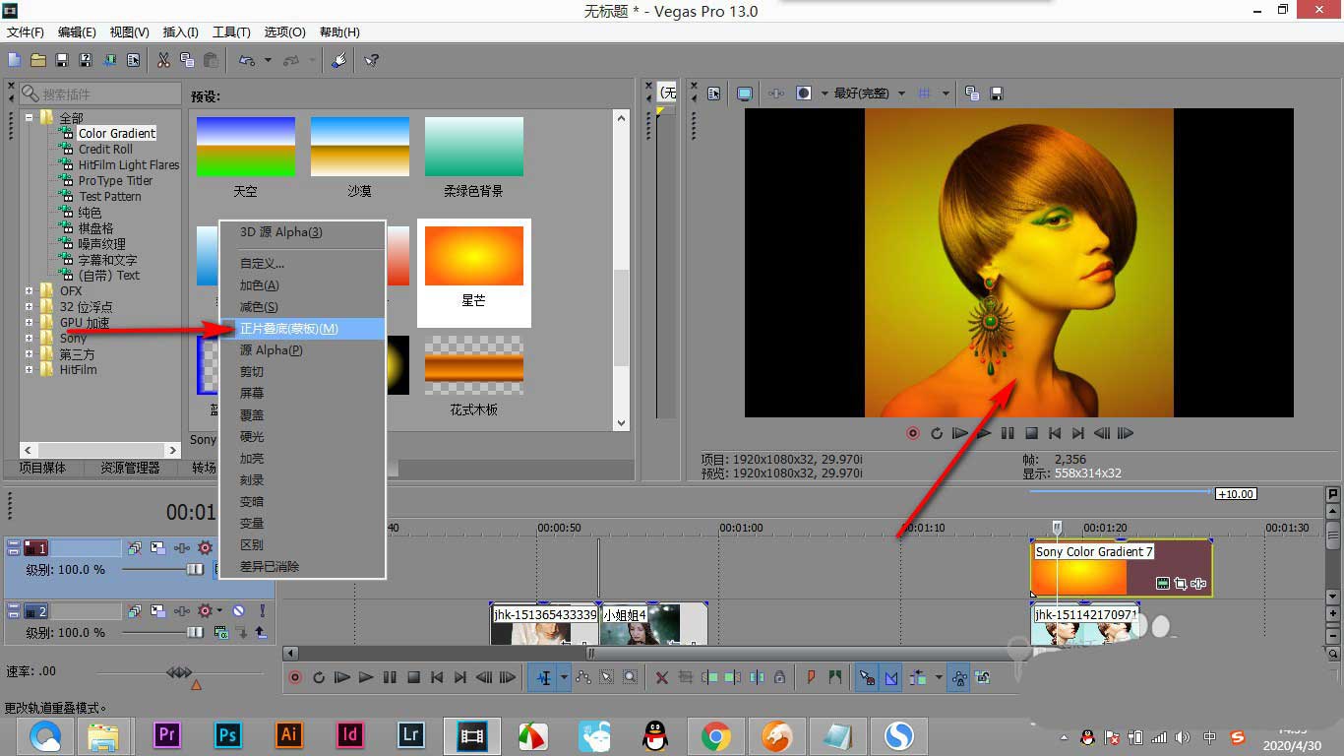This screenshot has width=1344, height=756.
Task: Click the Undo arrow icon in toolbar
Action: (x=246, y=60)
